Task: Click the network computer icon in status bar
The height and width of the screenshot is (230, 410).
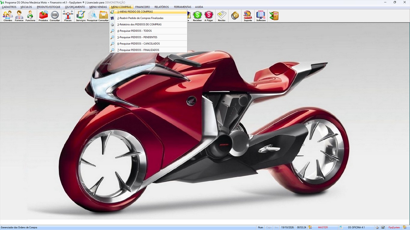Action: click(383, 228)
